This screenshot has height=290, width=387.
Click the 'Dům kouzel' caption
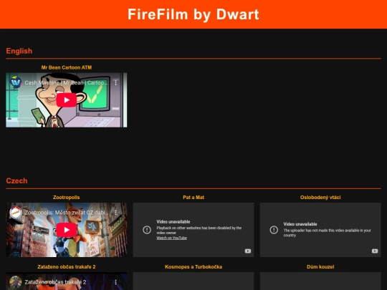point(320,267)
